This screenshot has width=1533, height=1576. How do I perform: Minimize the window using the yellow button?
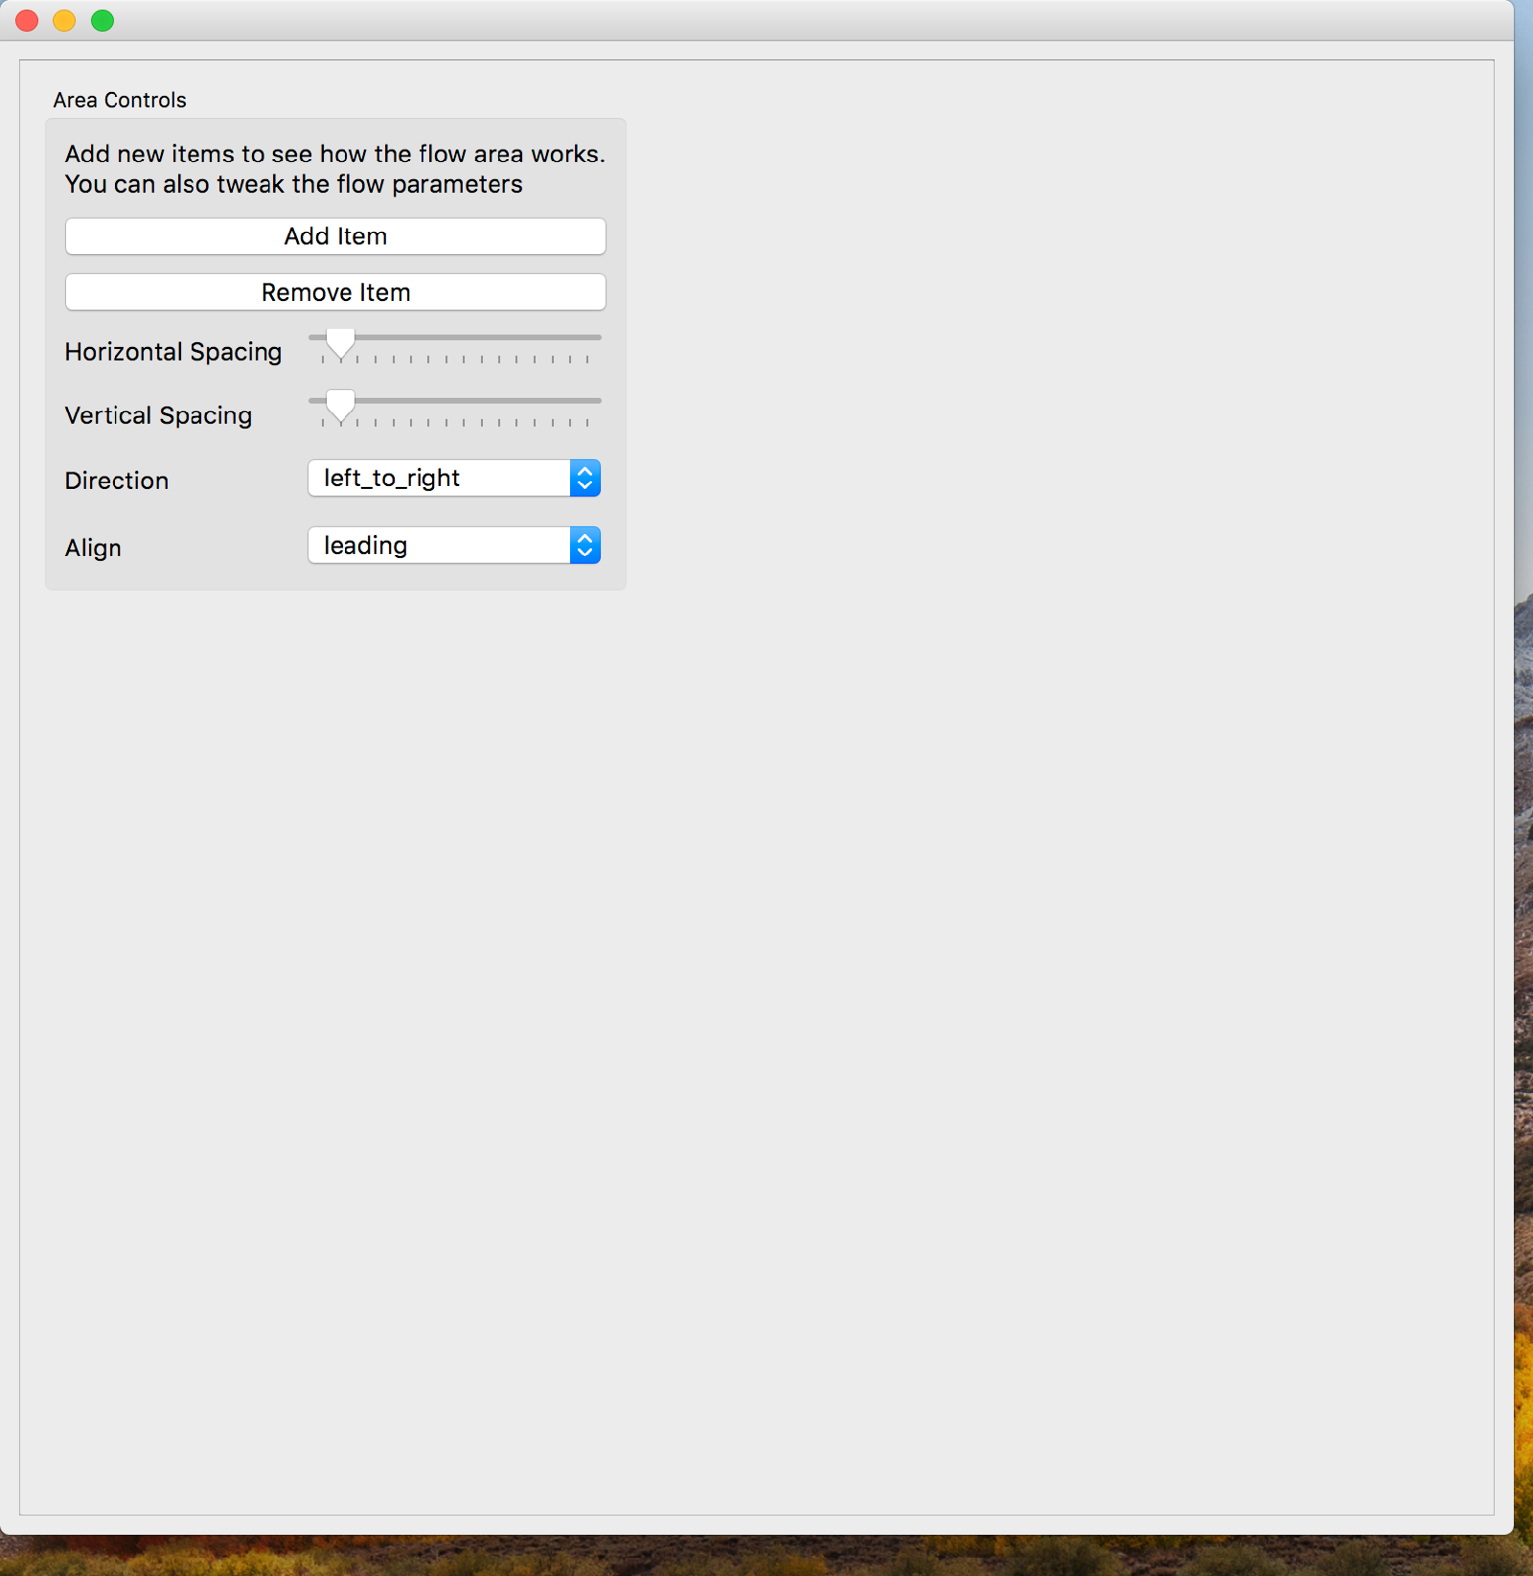(x=64, y=20)
